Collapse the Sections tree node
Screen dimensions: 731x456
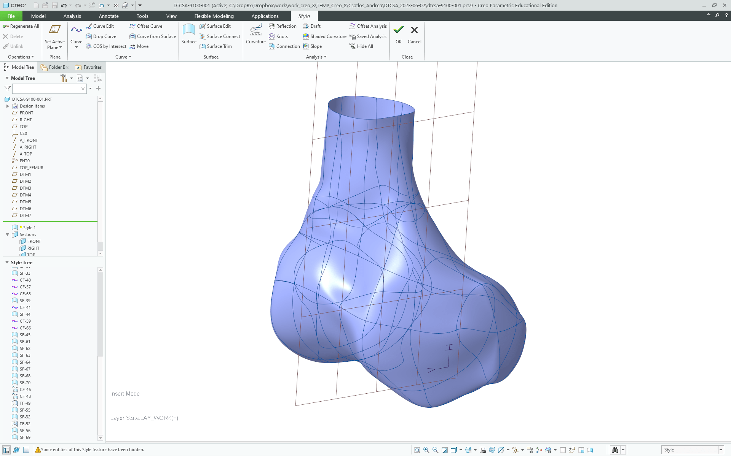coord(7,234)
